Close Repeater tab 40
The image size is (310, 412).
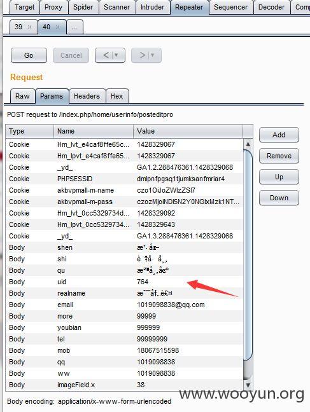58,27
